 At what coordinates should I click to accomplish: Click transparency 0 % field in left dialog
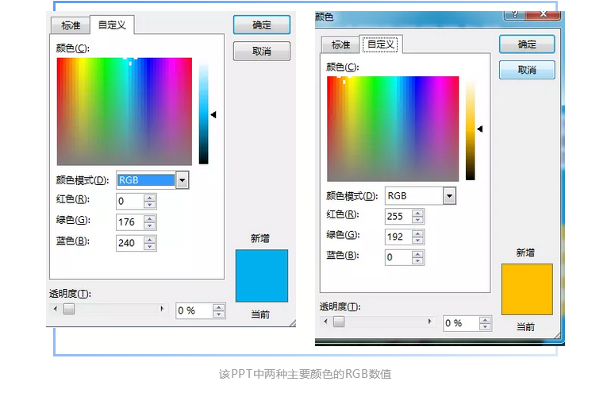[x=194, y=311]
